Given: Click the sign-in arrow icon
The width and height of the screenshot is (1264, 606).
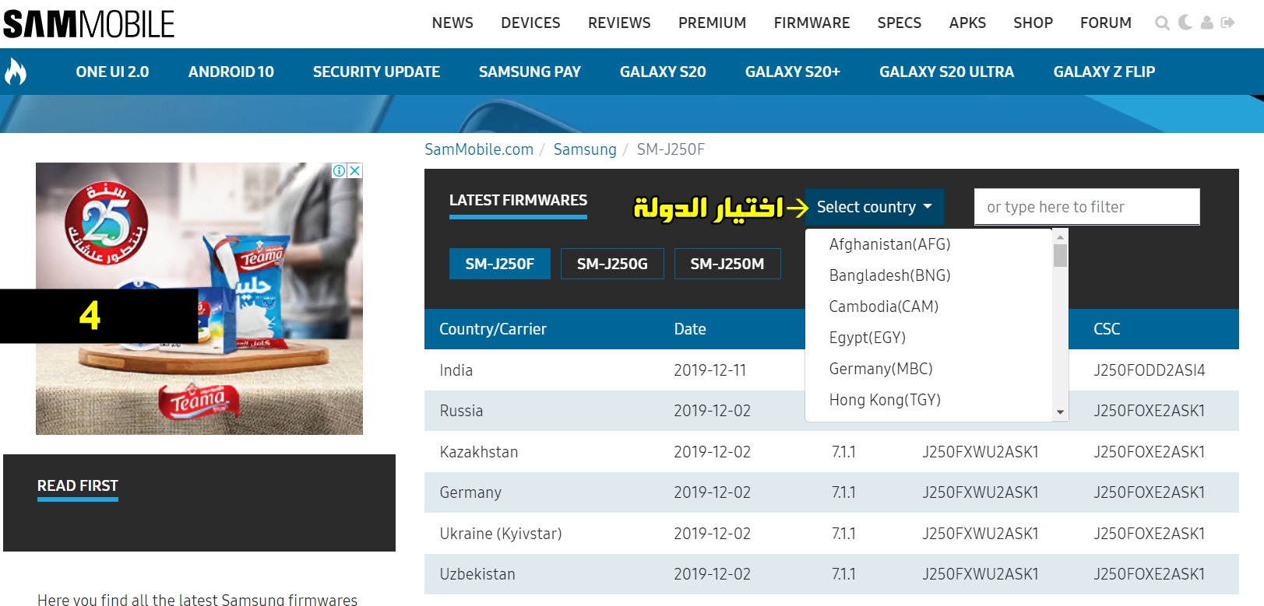Looking at the screenshot, I should coord(1228,23).
